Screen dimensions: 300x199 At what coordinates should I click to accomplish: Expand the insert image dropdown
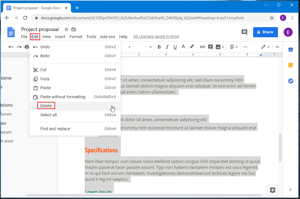coord(220,47)
